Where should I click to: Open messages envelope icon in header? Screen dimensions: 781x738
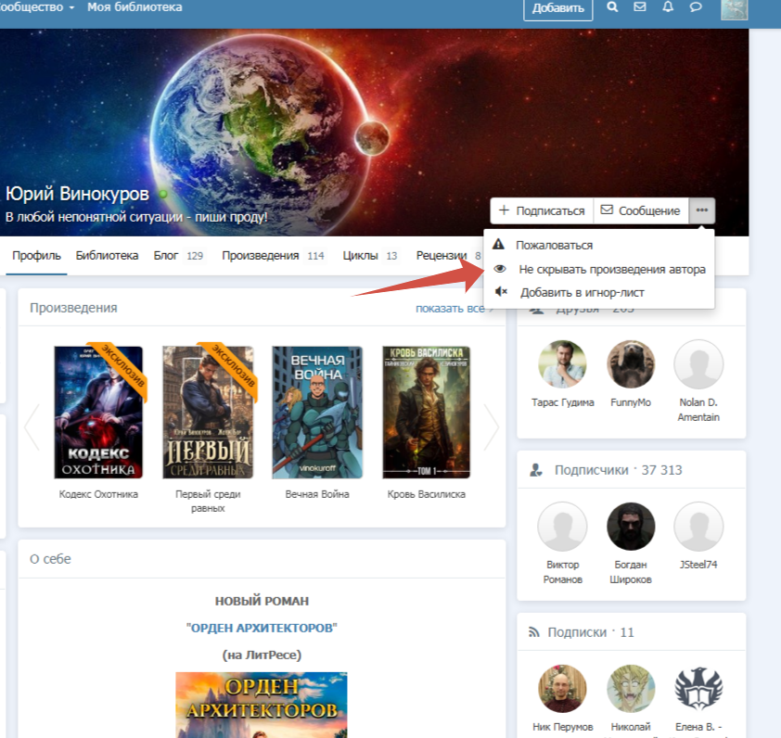640,7
